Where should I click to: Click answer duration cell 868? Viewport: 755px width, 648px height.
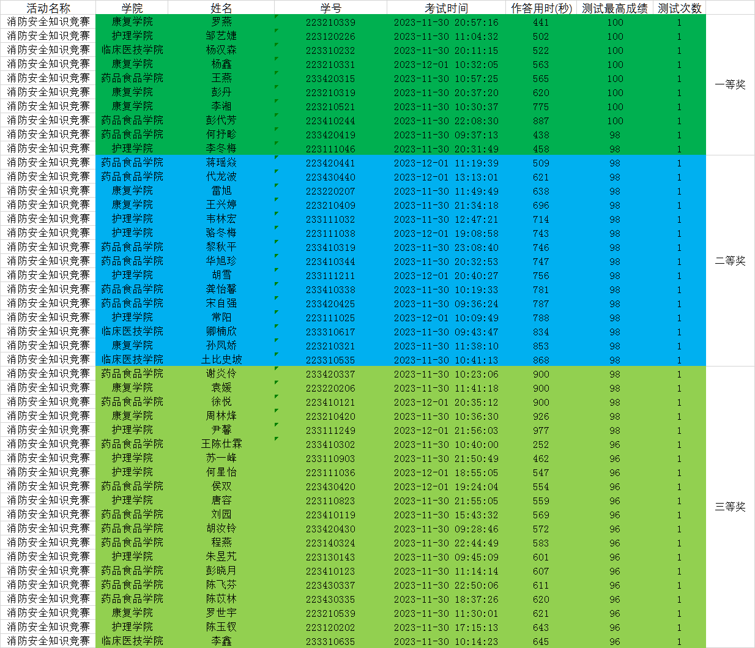[541, 360]
